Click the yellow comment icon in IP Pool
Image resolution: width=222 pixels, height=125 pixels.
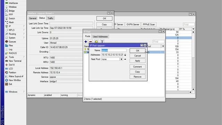[x=96, y=42]
